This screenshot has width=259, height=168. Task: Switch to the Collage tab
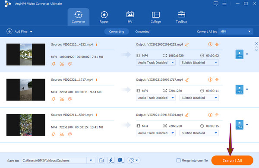[155, 17]
